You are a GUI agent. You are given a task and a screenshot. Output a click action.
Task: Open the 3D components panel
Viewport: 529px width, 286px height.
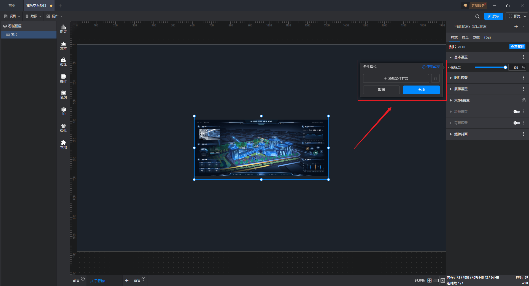point(63,111)
